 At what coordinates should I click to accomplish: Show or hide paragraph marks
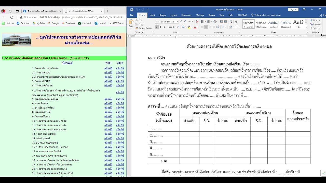236,22
